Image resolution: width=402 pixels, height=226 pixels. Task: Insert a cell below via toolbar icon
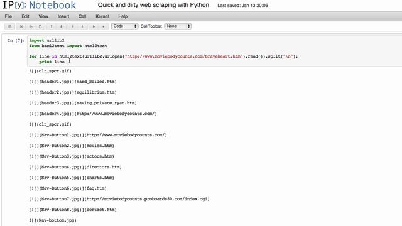(x=82, y=26)
